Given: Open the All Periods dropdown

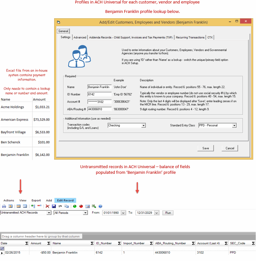Looking at the screenshot, I should pos(85,213).
